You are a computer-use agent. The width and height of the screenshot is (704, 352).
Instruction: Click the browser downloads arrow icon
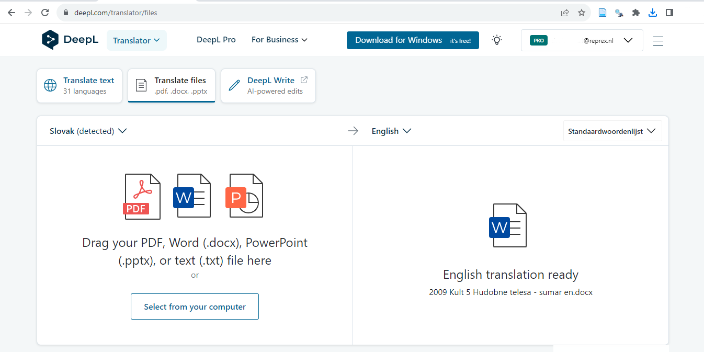[652, 13]
